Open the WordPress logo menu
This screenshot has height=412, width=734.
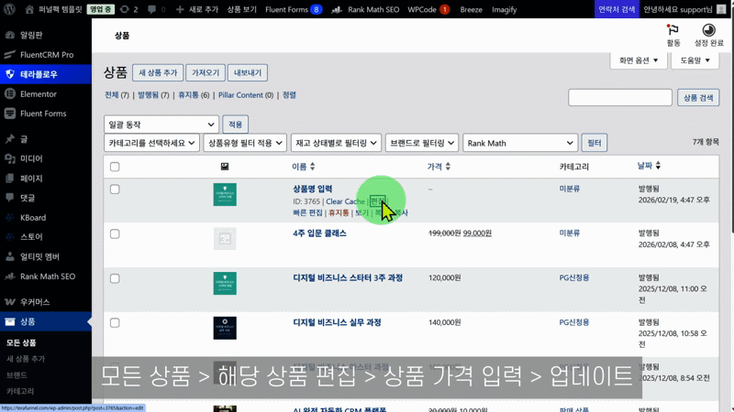[x=9, y=9]
